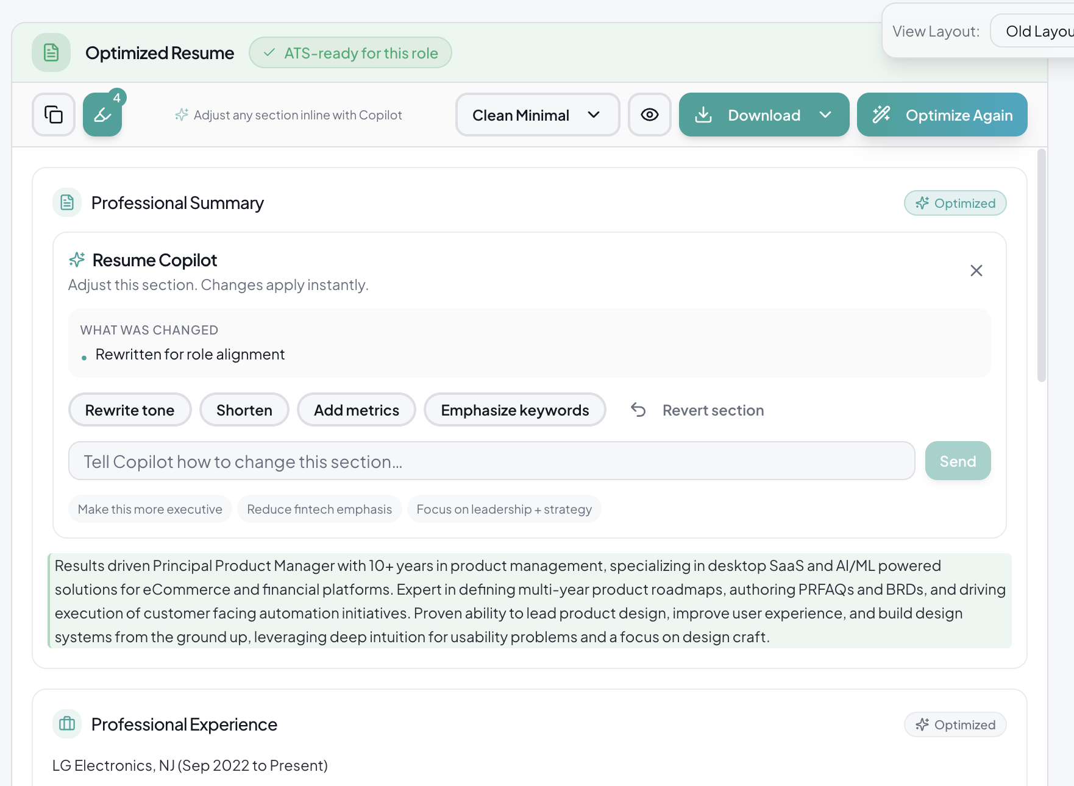Expand the Download options chevron

click(825, 115)
